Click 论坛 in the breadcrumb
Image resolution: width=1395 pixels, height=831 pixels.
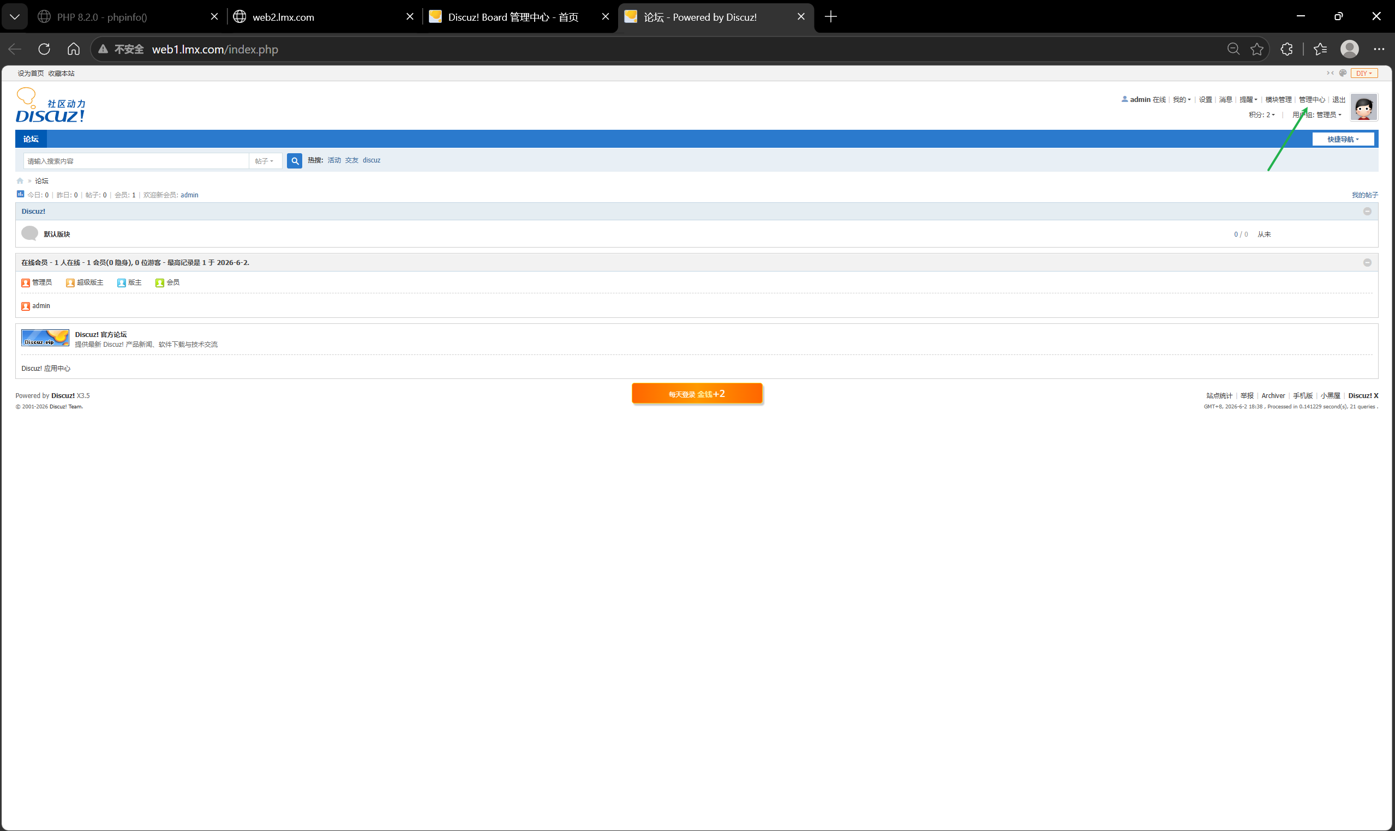click(41, 181)
